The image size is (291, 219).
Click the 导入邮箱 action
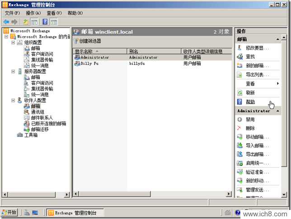(x=258, y=145)
